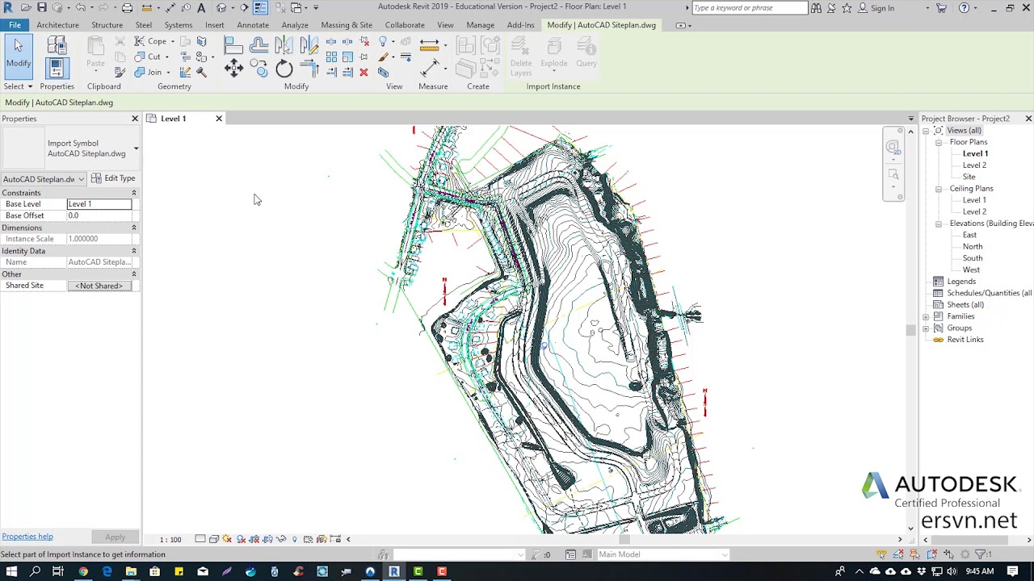This screenshot has width=1034, height=581.
Task: Click the search keyword or phrase box
Action: [x=750, y=8]
